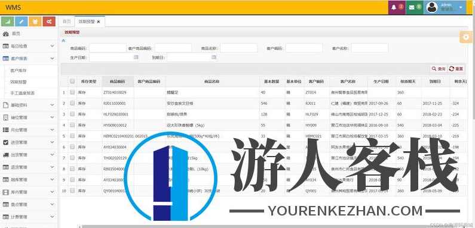Expand the 月台管理 menu chevron

tap(52, 130)
